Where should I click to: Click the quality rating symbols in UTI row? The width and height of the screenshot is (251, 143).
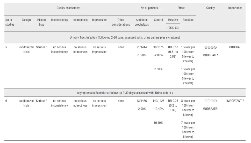[211, 47]
